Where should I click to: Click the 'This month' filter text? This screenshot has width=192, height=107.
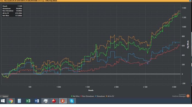click(8, 1)
